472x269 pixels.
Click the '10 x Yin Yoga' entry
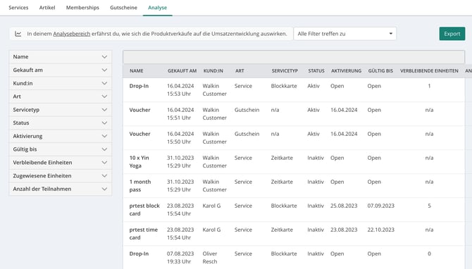click(139, 161)
